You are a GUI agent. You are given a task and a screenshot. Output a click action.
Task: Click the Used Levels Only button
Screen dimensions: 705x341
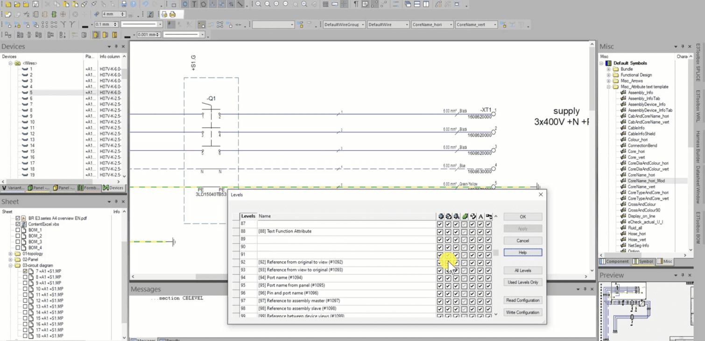tap(522, 282)
